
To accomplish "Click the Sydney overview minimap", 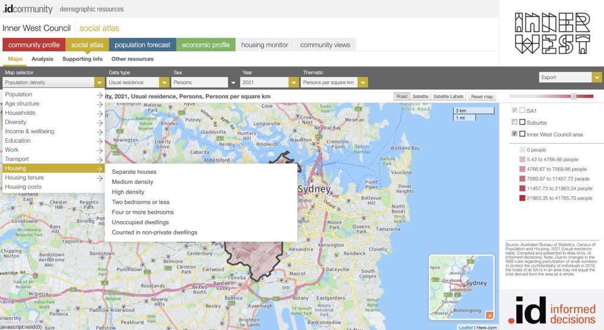I will (x=461, y=287).
